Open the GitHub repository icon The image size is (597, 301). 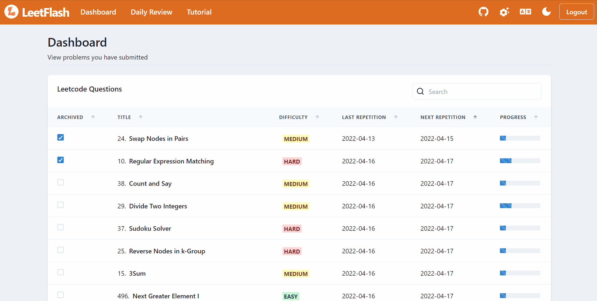click(x=483, y=12)
